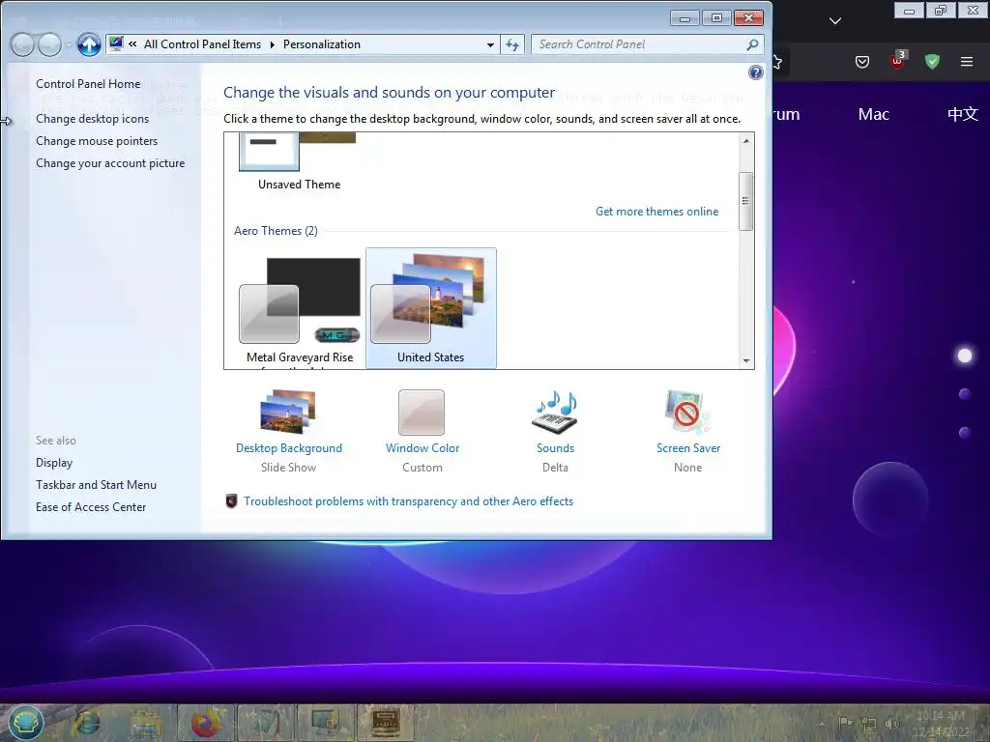Click Aero Themes (2) group header
The width and height of the screenshot is (990, 742).
[x=276, y=230]
